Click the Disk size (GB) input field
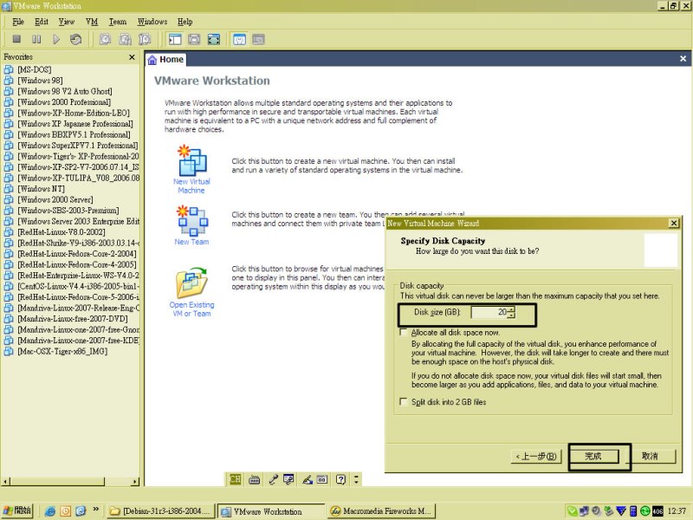Viewport: 693px width, 520px height. click(x=489, y=312)
